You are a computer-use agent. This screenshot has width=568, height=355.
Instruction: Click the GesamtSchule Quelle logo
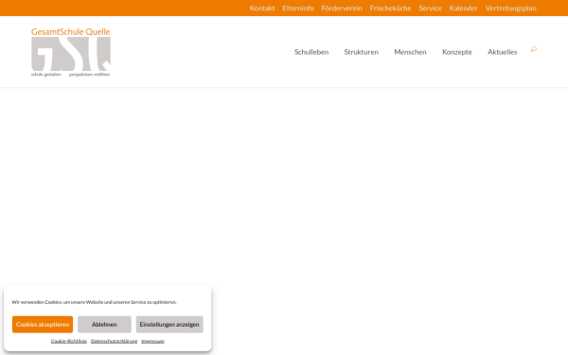click(x=71, y=52)
